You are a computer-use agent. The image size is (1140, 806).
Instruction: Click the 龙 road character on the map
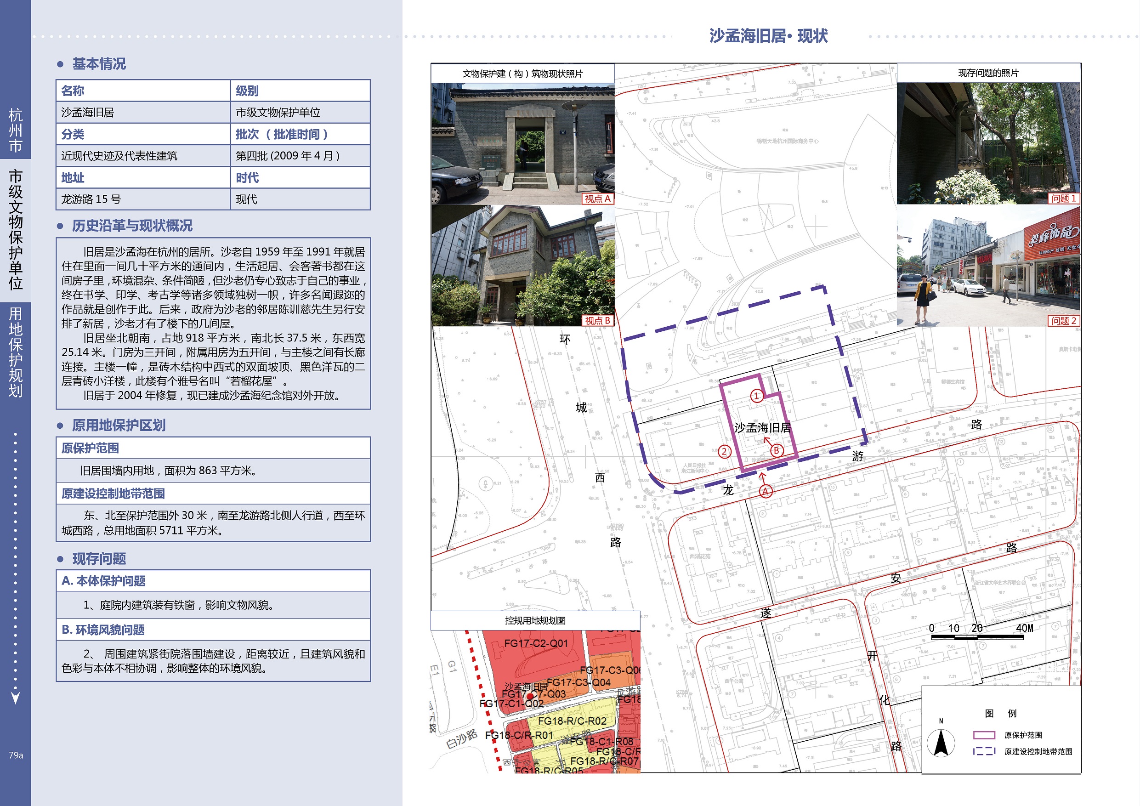coord(728,490)
